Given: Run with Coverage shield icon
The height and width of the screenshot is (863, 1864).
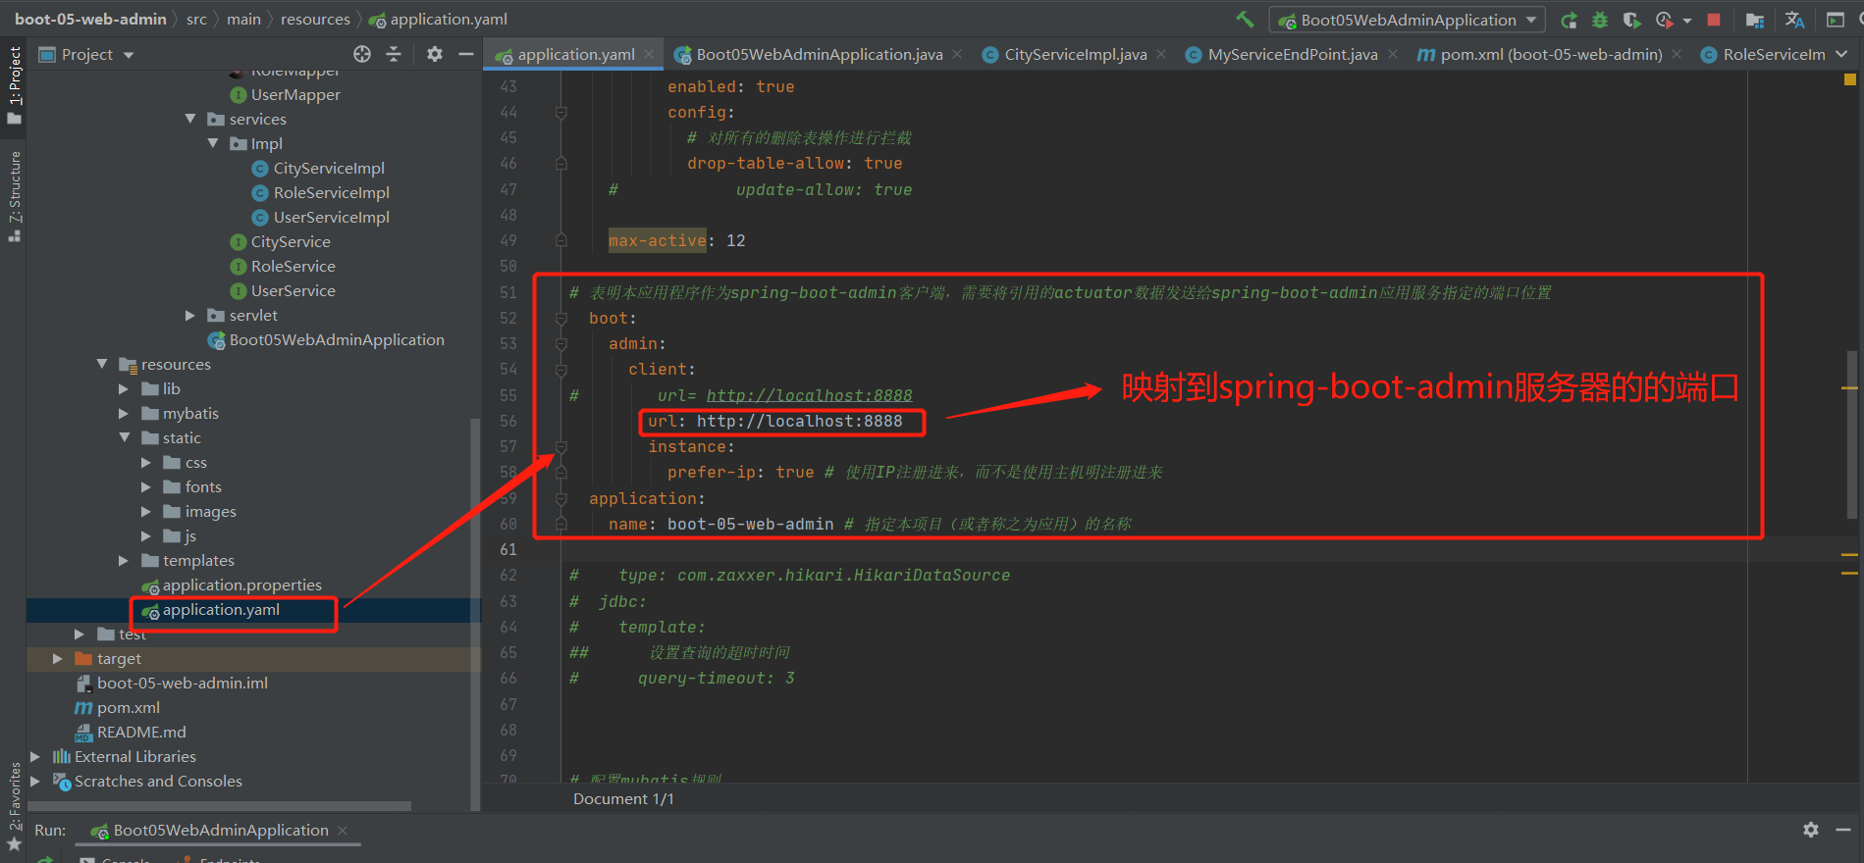Looking at the screenshot, I should 1631,20.
